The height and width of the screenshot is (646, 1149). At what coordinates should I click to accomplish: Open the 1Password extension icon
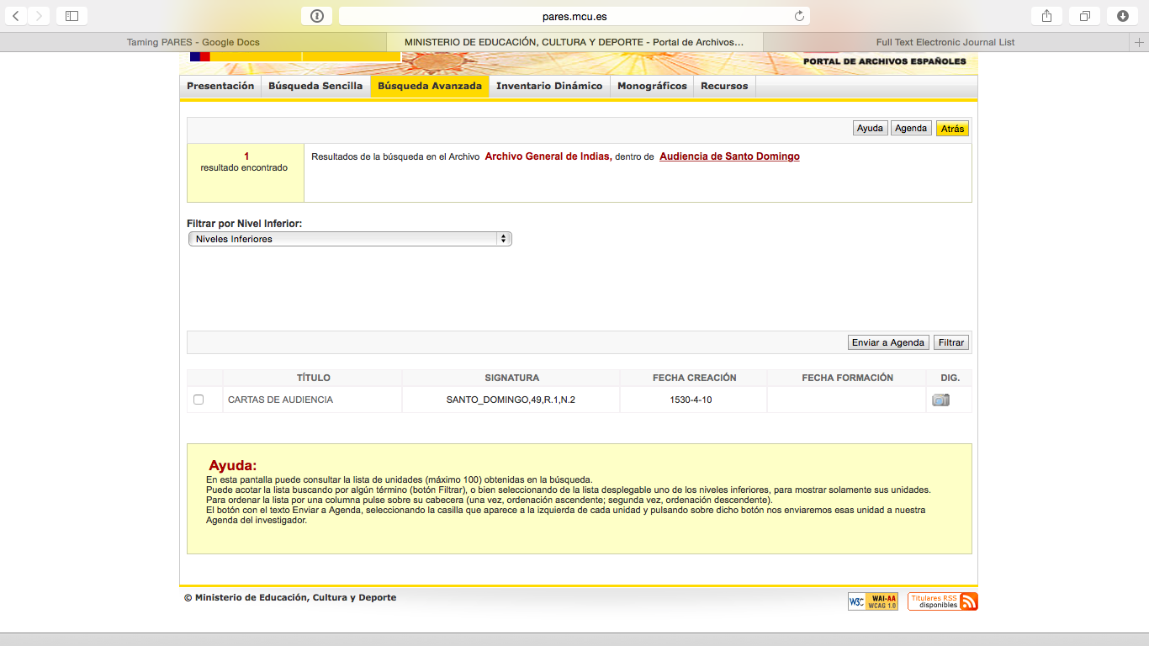coord(316,16)
